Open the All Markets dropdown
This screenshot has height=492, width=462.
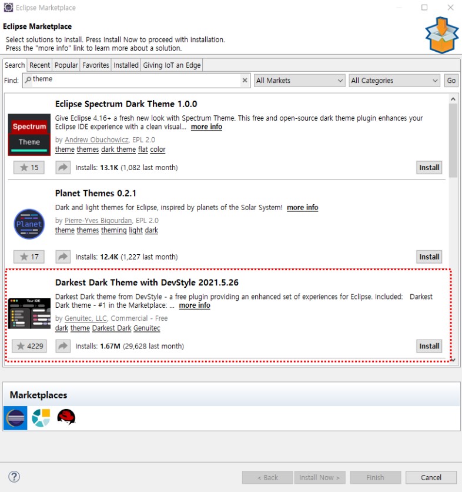(x=299, y=81)
